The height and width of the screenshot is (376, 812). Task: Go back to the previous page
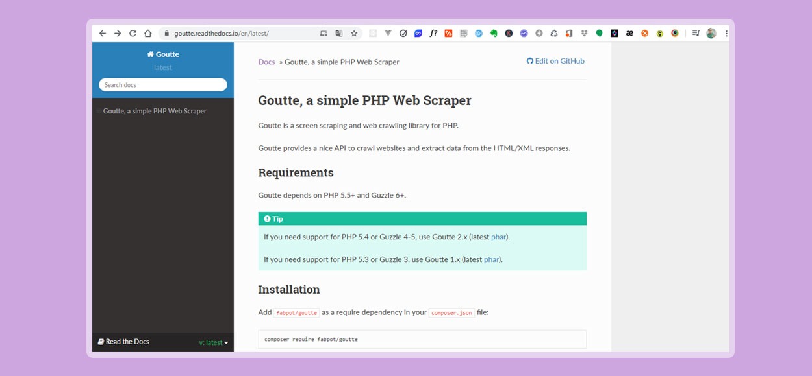coord(103,33)
